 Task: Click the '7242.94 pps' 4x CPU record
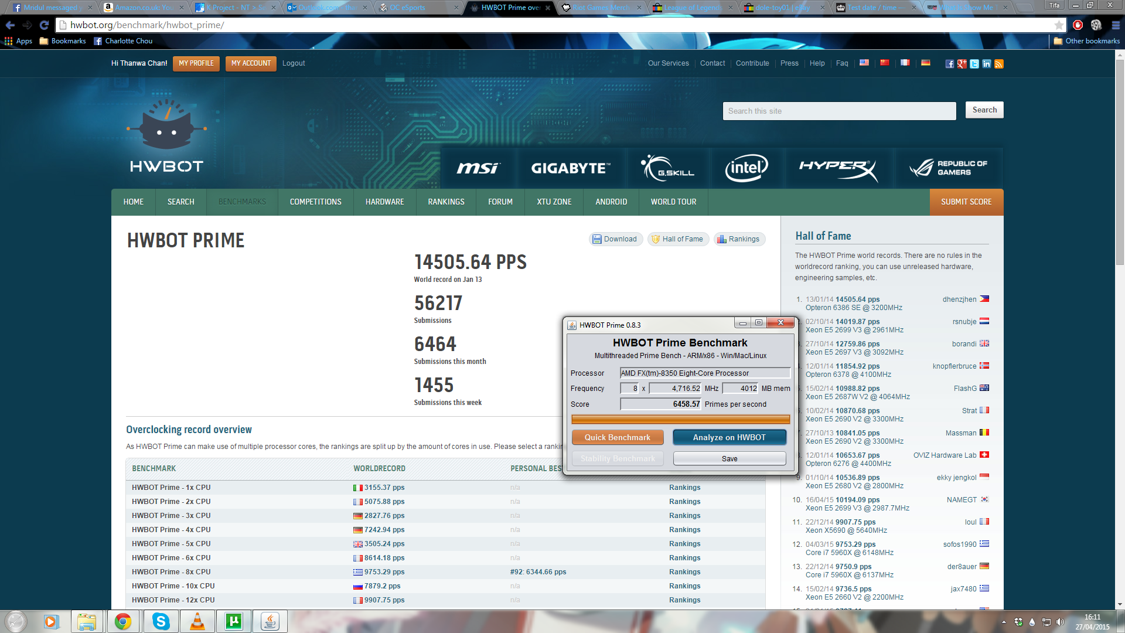click(x=384, y=530)
